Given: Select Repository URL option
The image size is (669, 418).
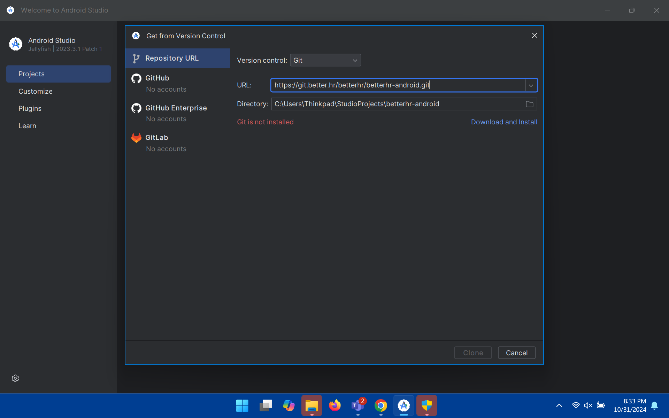Looking at the screenshot, I should pyautogui.click(x=178, y=58).
